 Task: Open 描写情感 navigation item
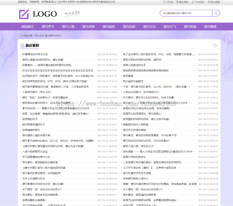pyautogui.click(x=210, y=27)
